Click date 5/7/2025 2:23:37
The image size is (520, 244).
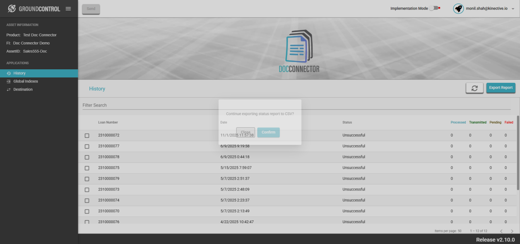235,201
